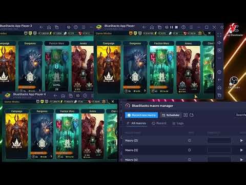This screenshot has height=185, width=246.
Task: Switch to Logs tab in macro manager
Action: [178, 123]
